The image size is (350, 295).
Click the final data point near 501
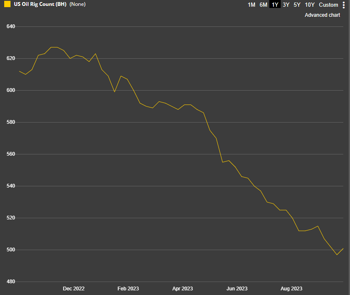tap(343, 248)
